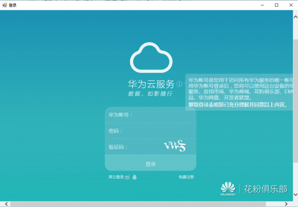Click the info icon beside 华为云服务
The width and height of the screenshot is (298, 207).
point(179,84)
